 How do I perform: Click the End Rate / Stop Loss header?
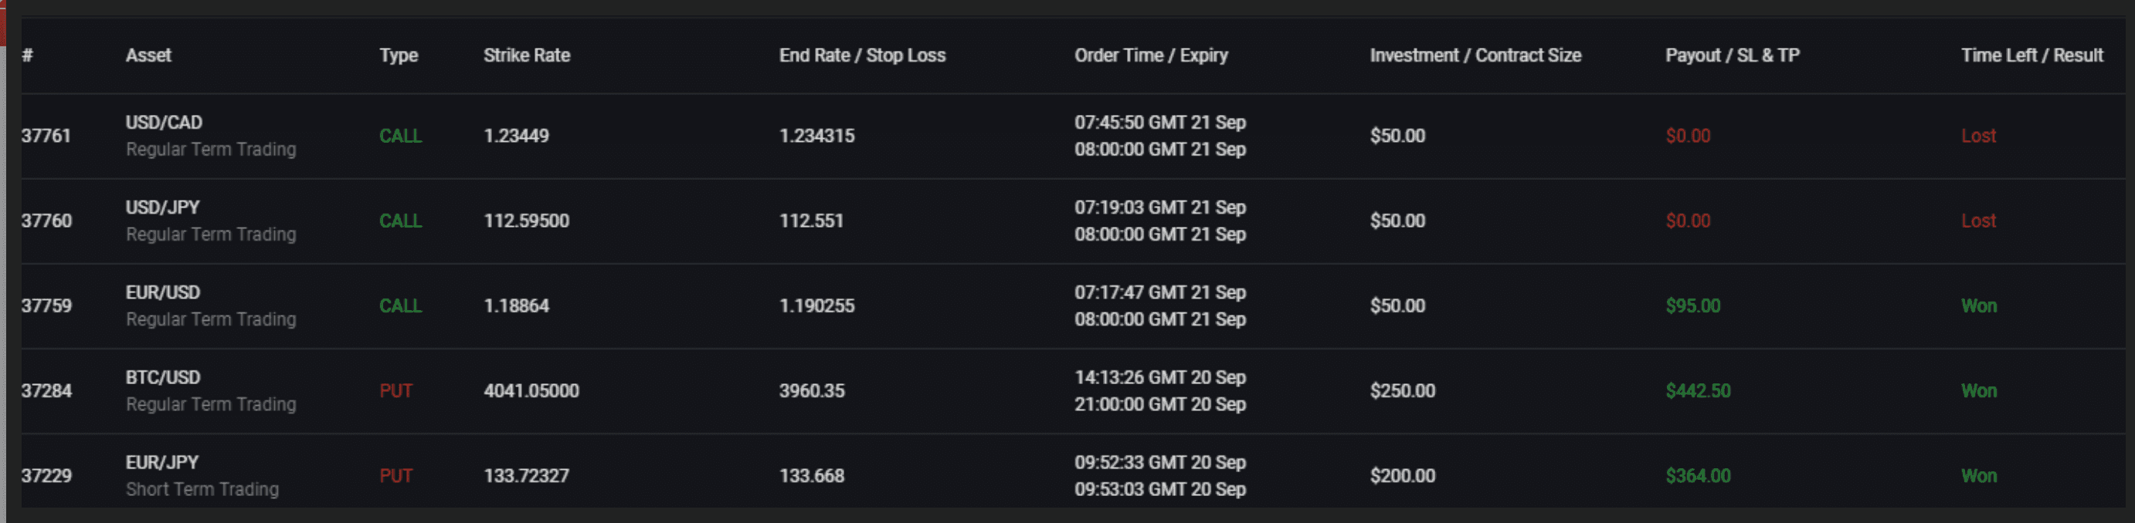point(862,56)
